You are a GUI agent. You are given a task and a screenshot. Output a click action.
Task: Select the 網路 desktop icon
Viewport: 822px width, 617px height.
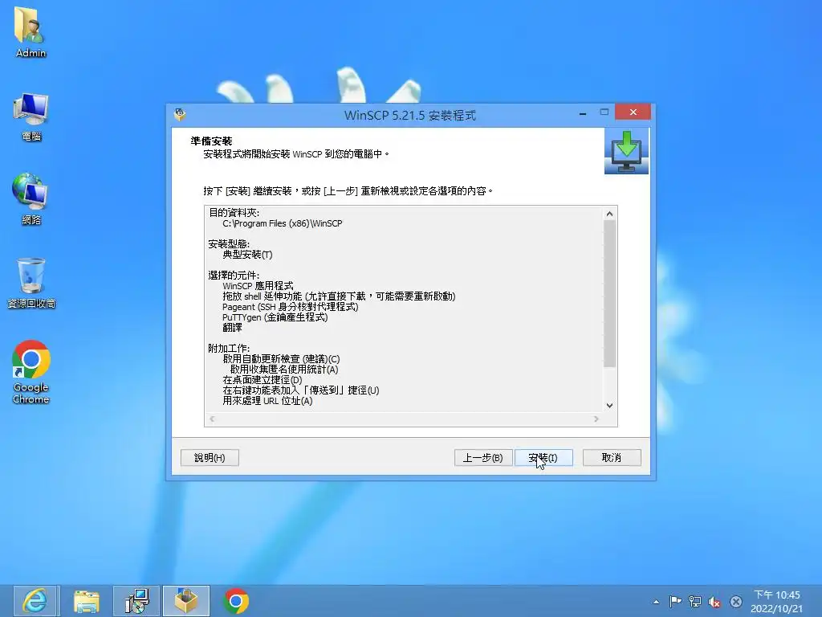(x=31, y=200)
